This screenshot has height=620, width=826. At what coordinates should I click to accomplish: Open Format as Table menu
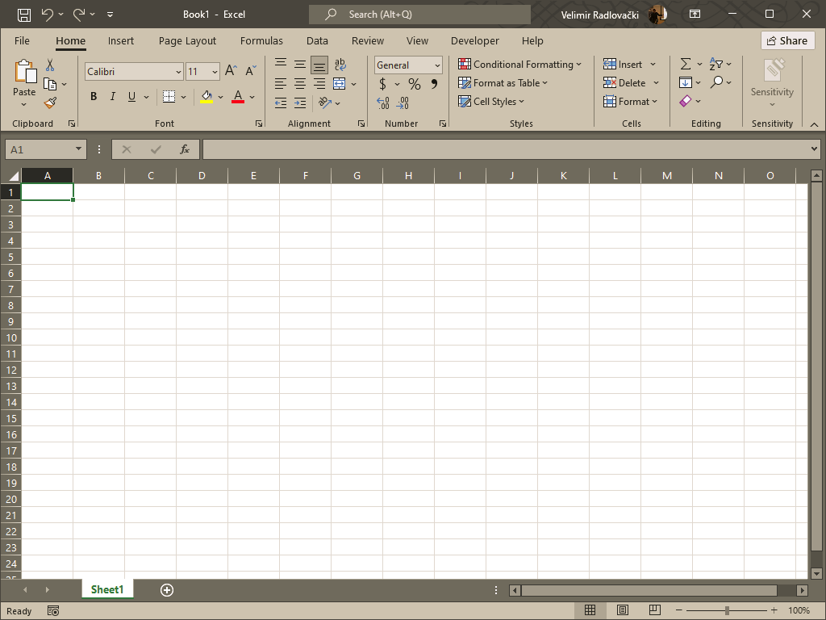[x=503, y=82]
